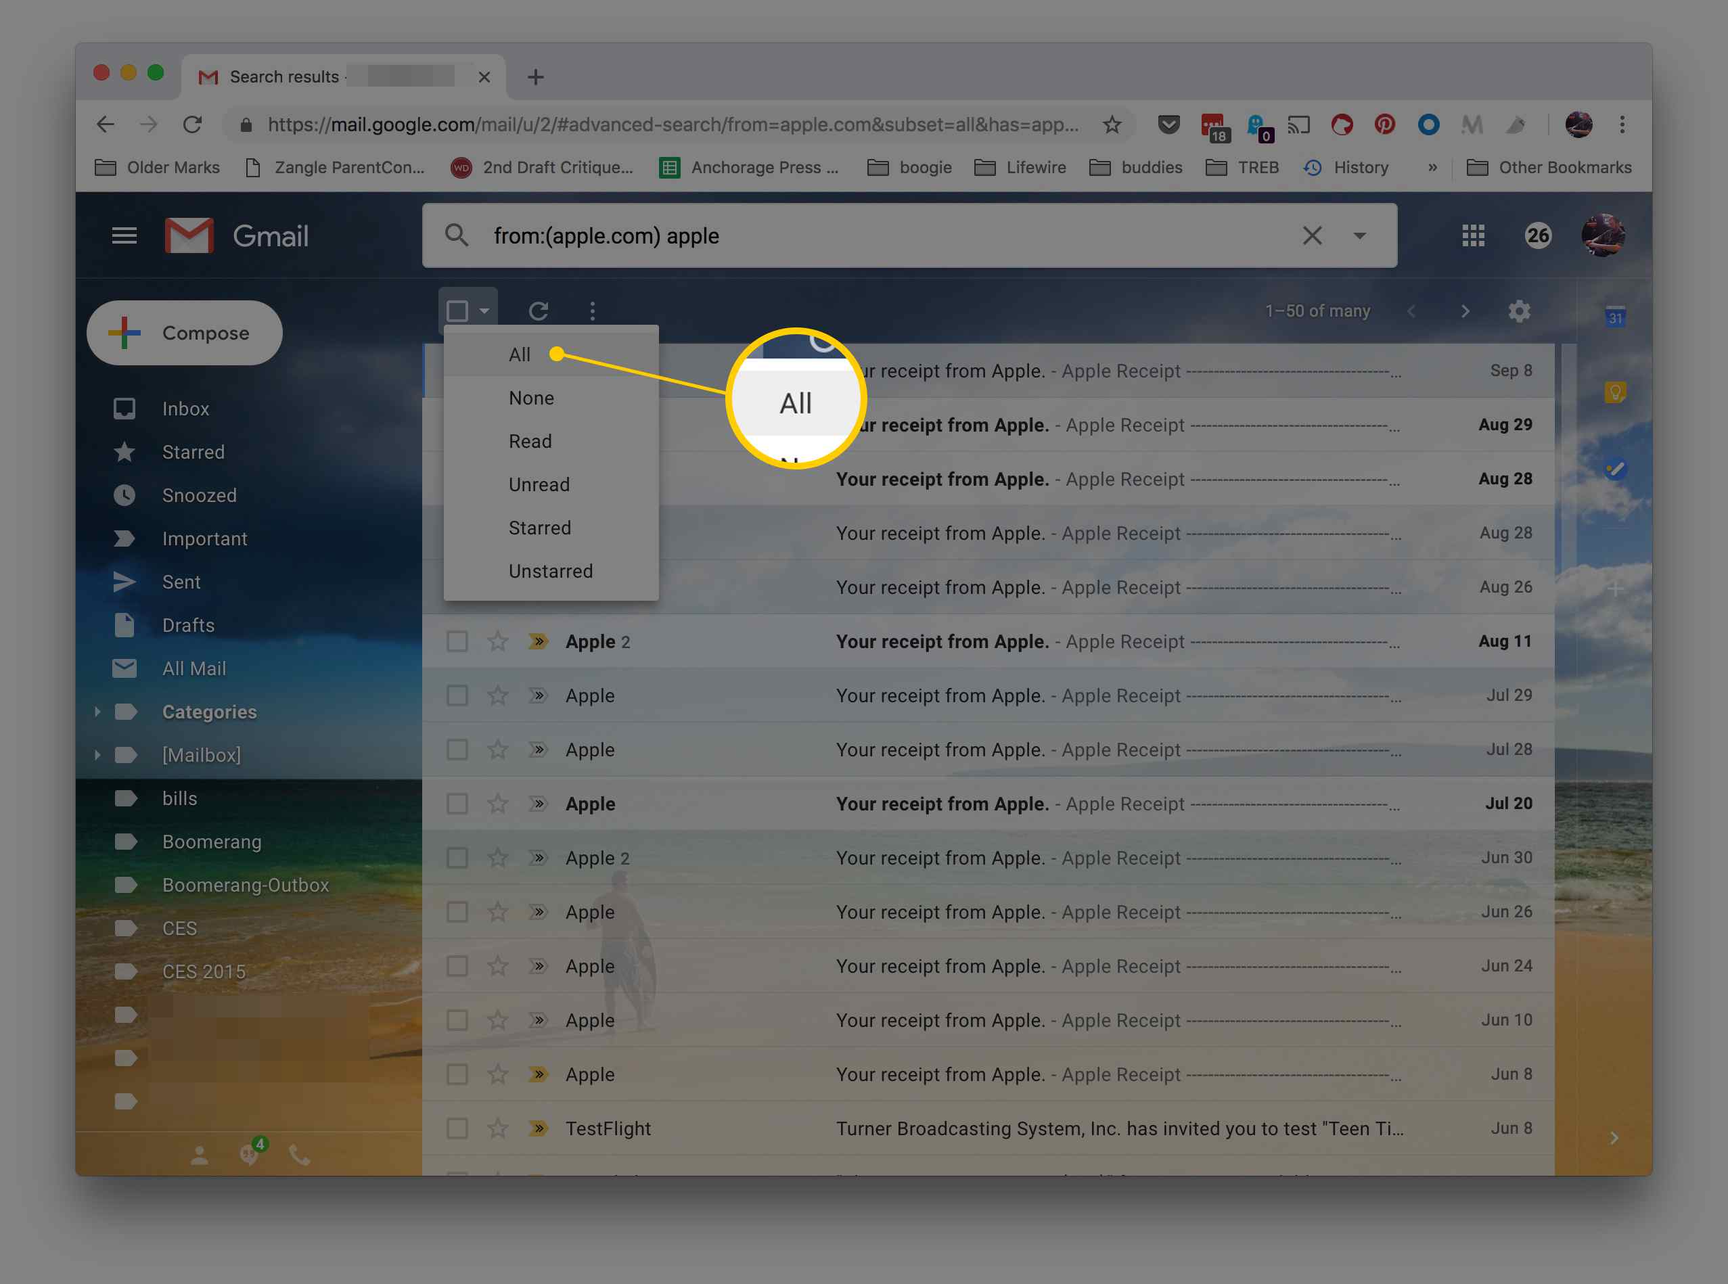Open a new browser tab
This screenshot has height=1284, width=1728.
point(536,77)
